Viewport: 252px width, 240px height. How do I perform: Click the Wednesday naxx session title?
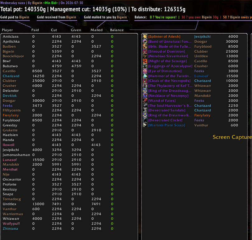click(x=12, y=3)
